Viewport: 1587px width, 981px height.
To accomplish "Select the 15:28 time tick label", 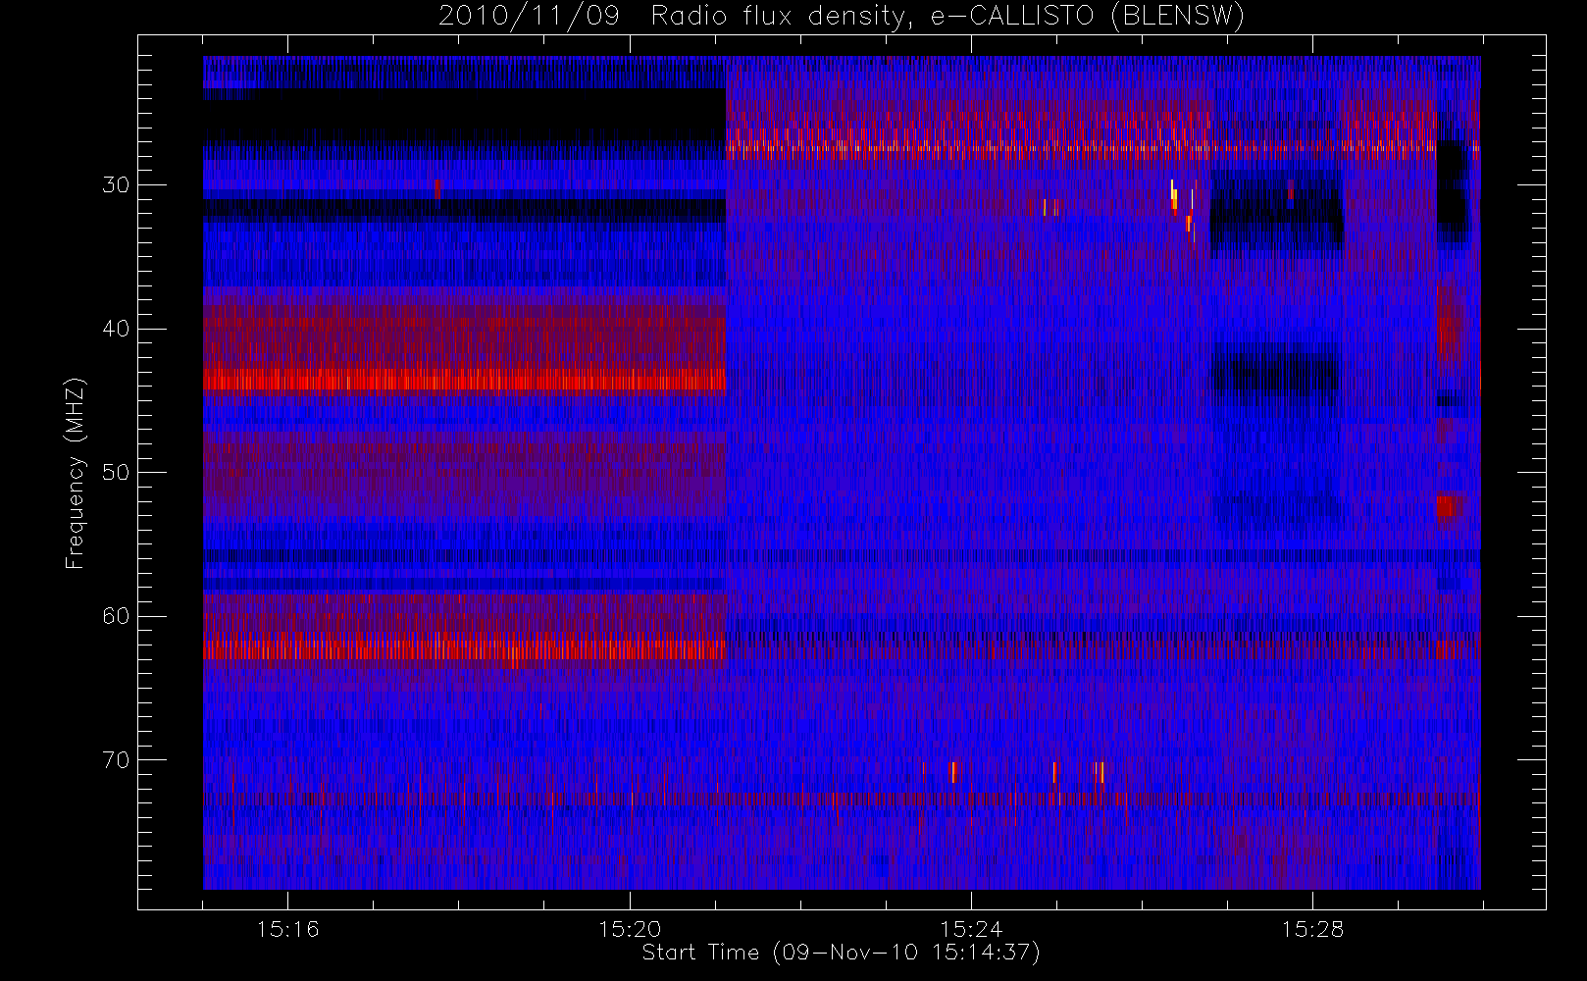I will pos(1312,929).
